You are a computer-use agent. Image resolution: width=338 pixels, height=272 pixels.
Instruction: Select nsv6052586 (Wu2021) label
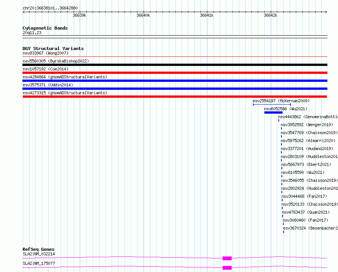286,109
